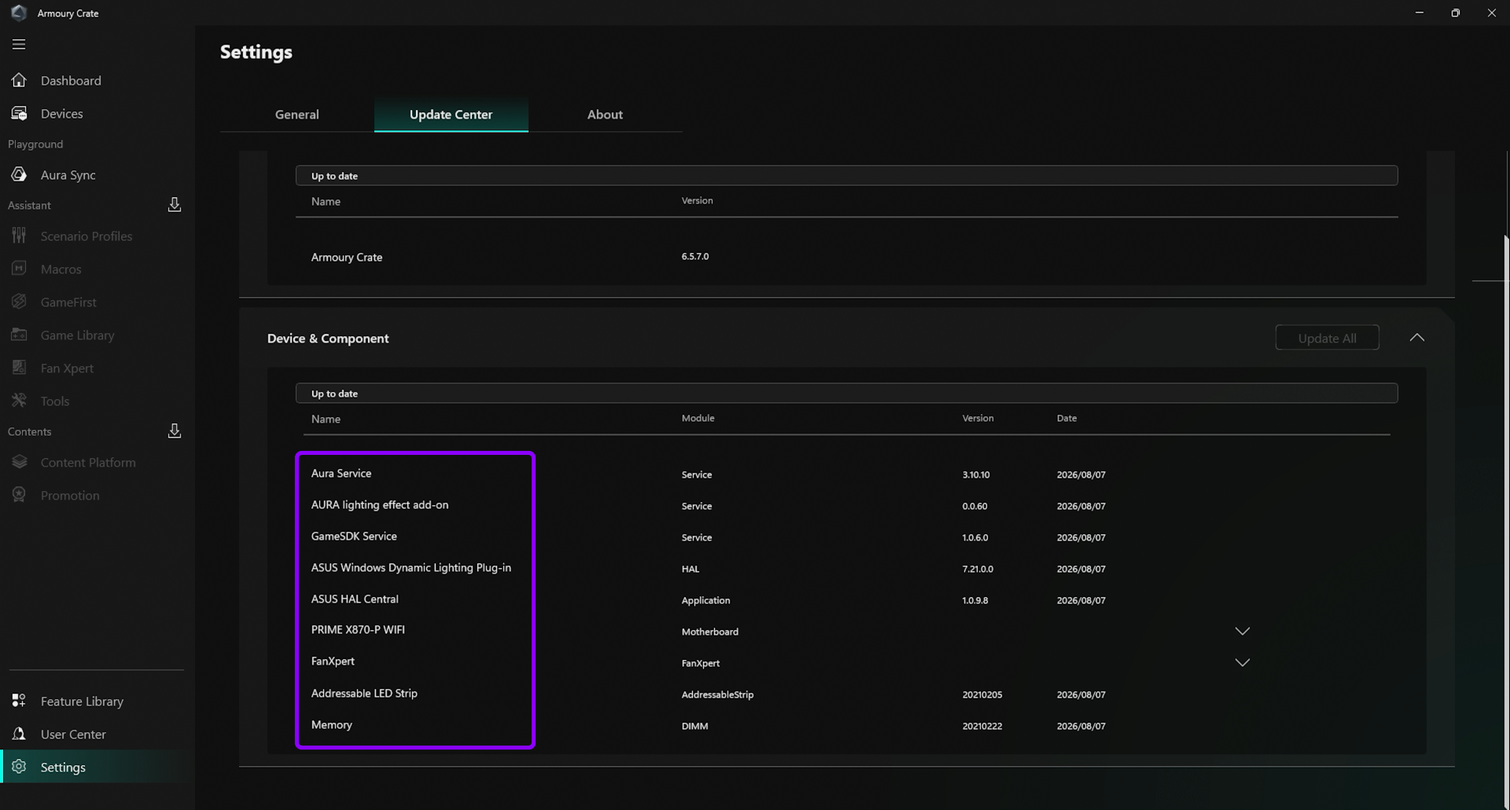Image resolution: width=1510 pixels, height=810 pixels.
Task: Select the PRIME X870-P WIFI entry
Action: [x=358, y=630]
